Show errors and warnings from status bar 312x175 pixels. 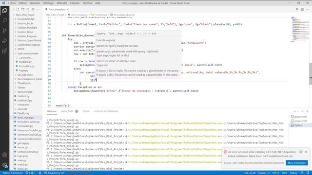click(30, 173)
